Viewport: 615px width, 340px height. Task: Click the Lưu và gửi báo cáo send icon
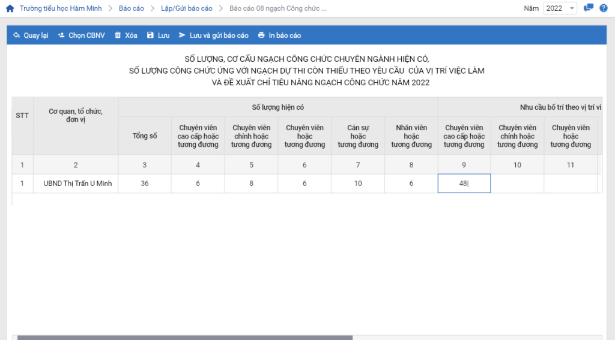(x=182, y=35)
